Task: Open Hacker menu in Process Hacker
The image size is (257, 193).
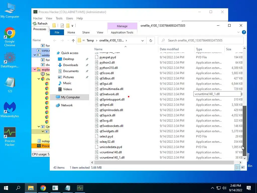Action: (38, 18)
